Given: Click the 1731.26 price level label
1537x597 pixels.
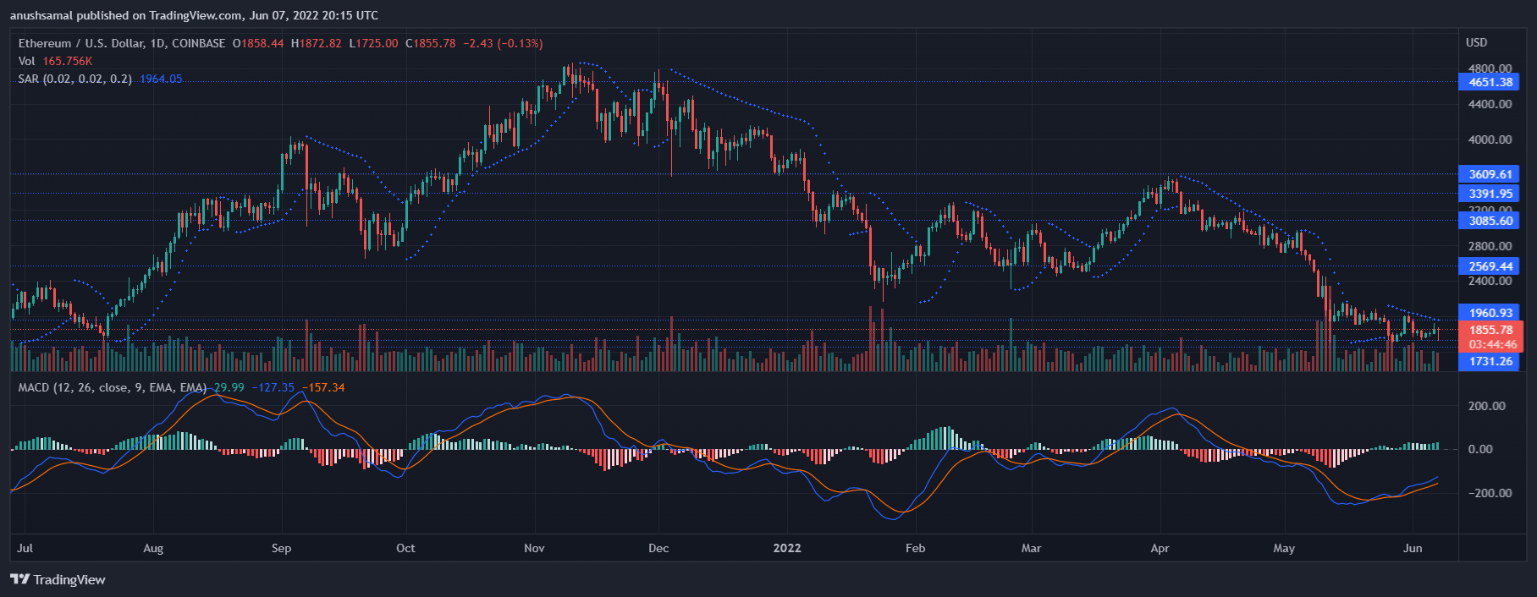Looking at the screenshot, I should click(1490, 361).
